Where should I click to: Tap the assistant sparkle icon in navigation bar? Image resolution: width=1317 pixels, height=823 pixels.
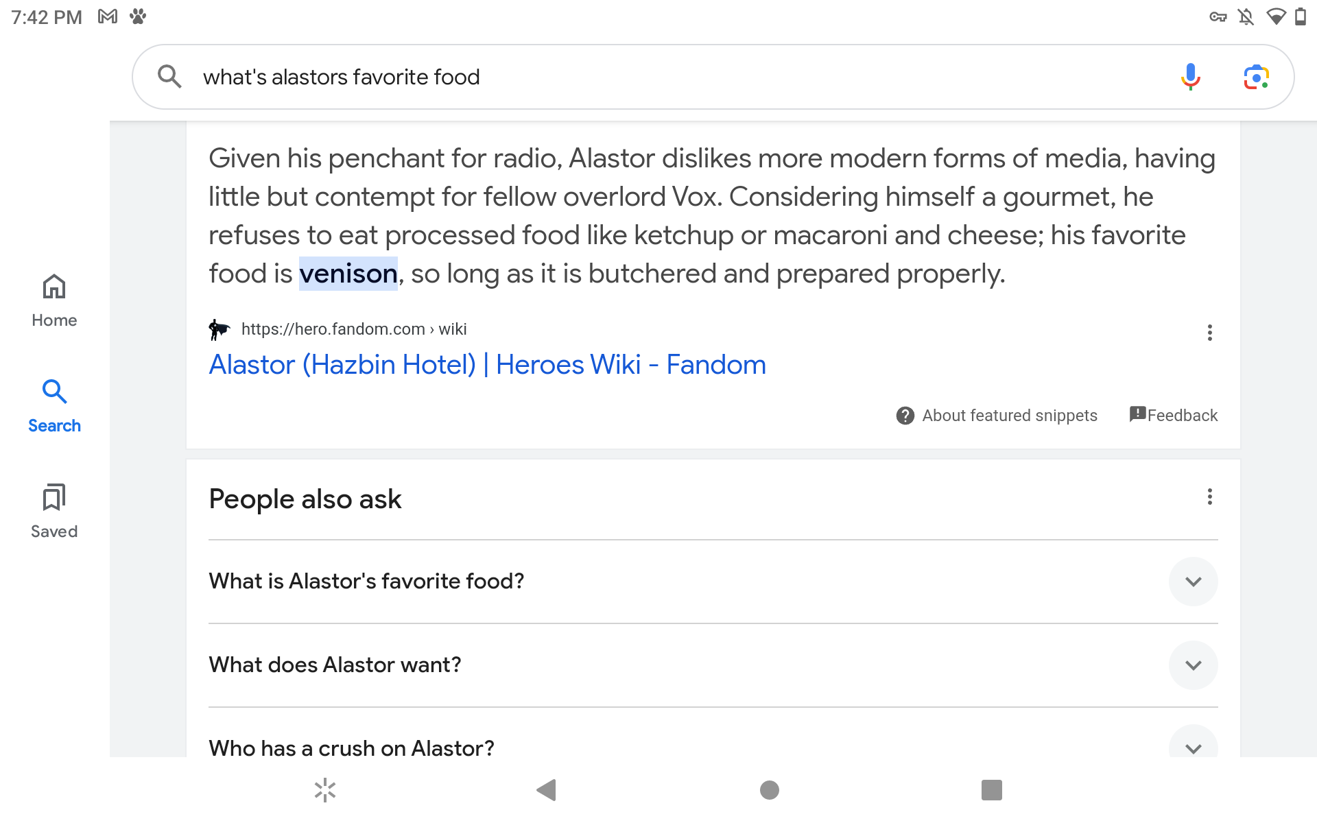325,790
